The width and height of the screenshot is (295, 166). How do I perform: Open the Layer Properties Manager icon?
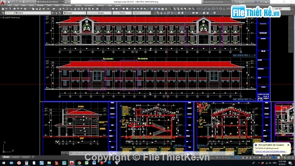click(3, 13)
